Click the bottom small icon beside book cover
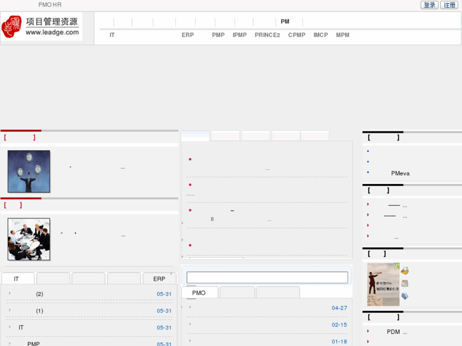 [405, 296]
